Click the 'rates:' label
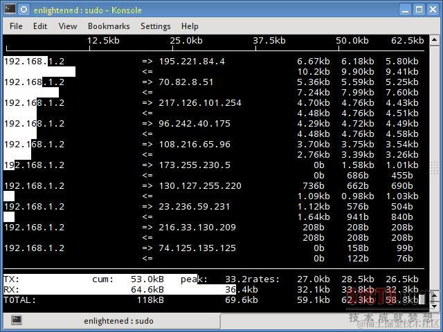443x332 pixels. [x=264, y=279]
